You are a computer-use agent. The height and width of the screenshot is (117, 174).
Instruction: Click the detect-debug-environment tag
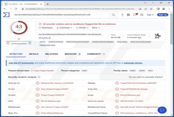coord(78,42)
